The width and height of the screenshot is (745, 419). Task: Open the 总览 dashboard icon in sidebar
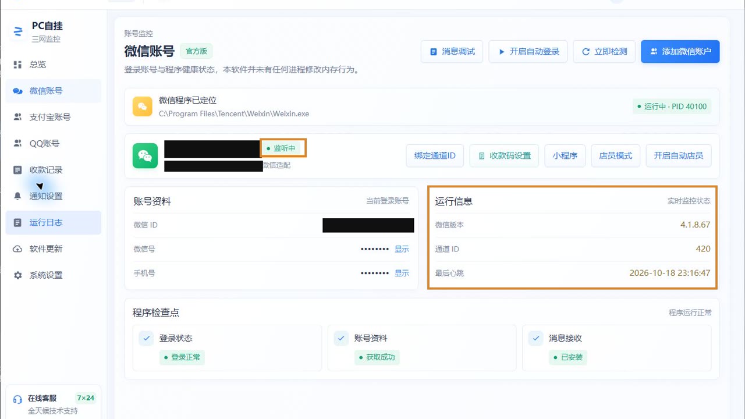17,65
